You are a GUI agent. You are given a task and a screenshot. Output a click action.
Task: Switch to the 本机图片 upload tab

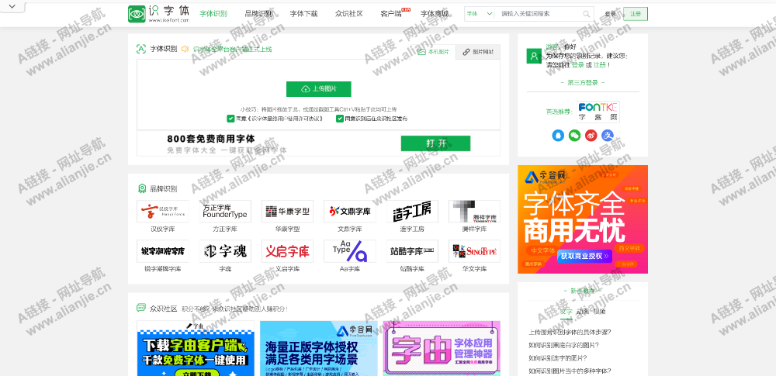(434, 52)
